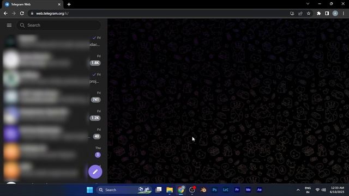Click the Chrome icon on the taskbar
349x196 pixels.
click(x=181, y=190)
